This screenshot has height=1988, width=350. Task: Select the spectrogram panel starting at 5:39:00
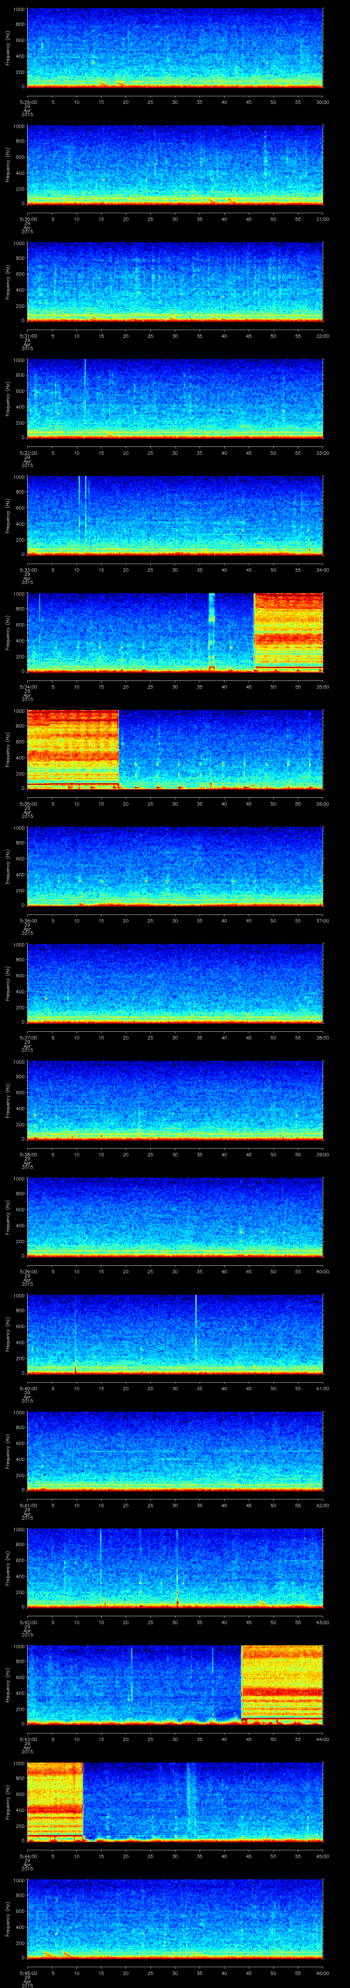(x=175, y=1217)
